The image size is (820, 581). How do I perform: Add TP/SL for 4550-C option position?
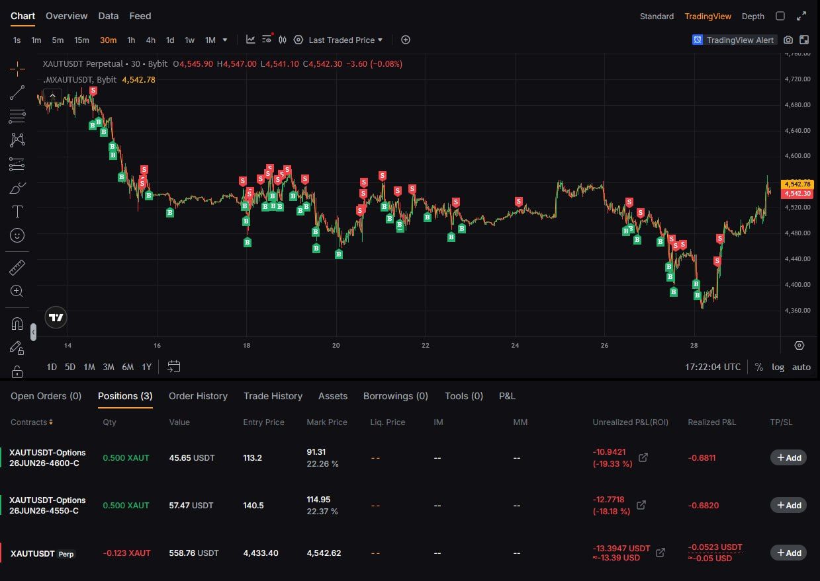(788, 505)
